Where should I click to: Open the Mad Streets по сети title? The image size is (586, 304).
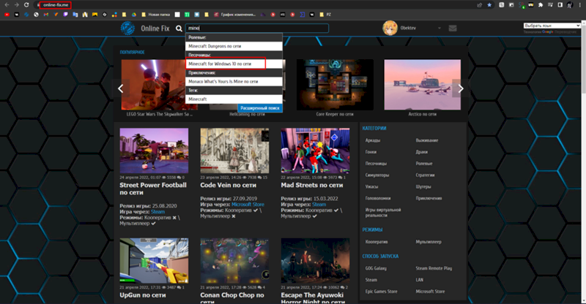click(x=312, y=186)
